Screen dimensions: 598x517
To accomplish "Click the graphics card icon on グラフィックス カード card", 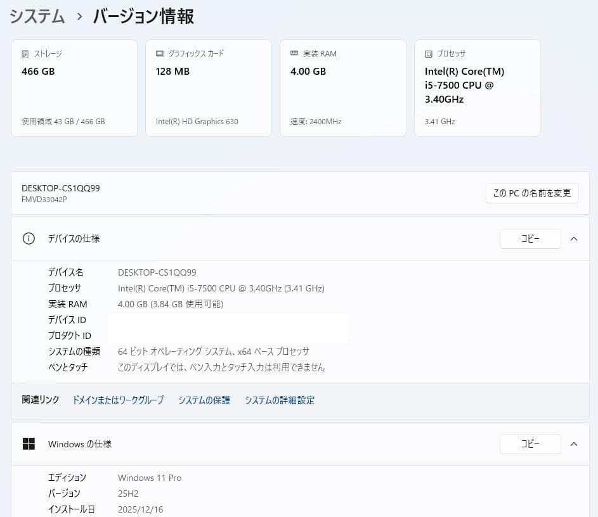I will coord(159,53).
